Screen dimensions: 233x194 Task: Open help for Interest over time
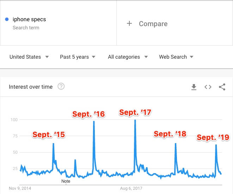pyautogui.click(x=61, y=87)
